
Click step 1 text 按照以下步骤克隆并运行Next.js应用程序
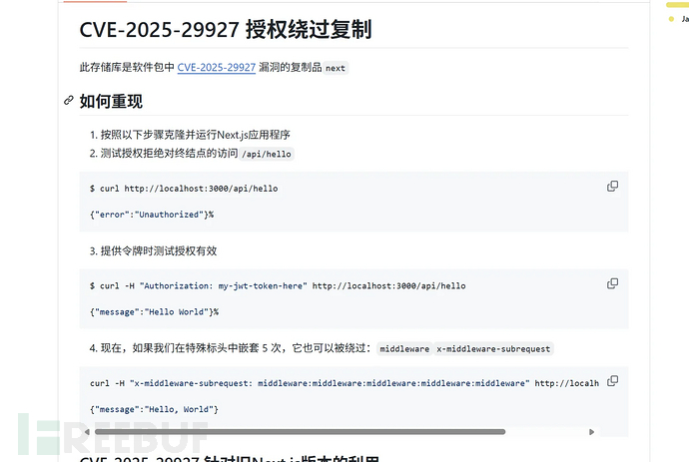195,135
